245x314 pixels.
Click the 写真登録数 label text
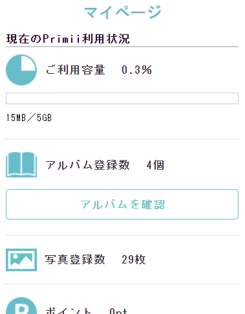point(75,260)
